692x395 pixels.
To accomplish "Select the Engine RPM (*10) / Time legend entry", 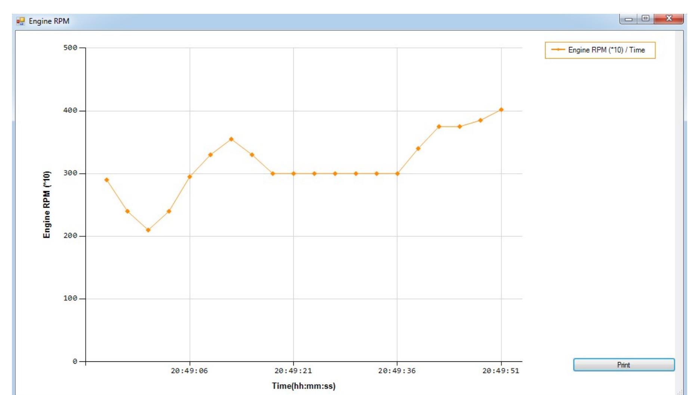I will [x=600, y=50].
